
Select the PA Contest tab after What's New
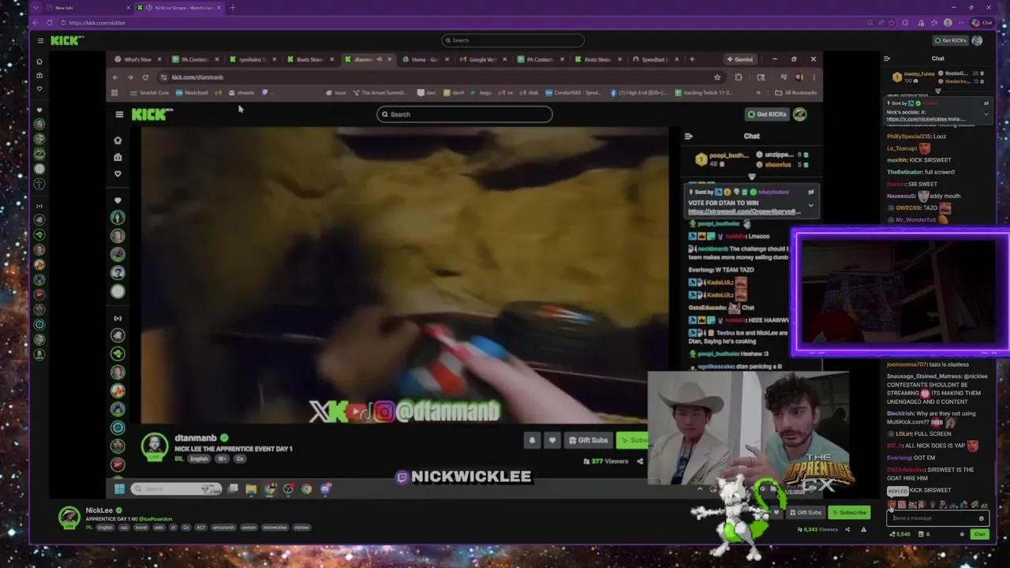coord(195,59)
